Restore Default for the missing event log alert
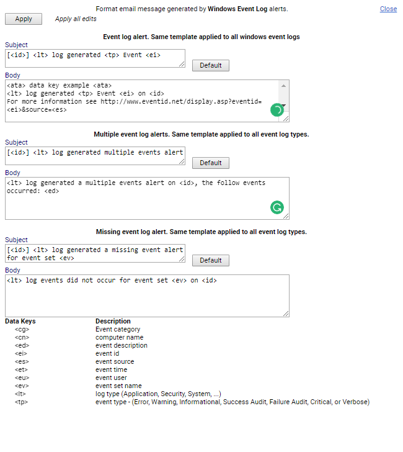The image size is (403, 452). pyautogui.click(x=210, y=260)
